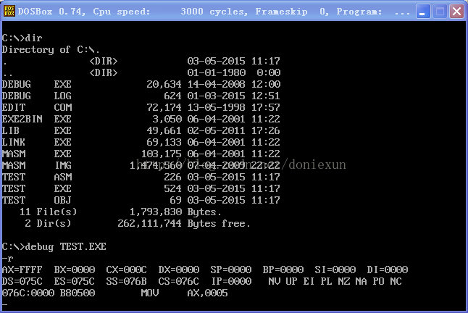Click the 'debug TEST.EXE' command line
468x313 pixels.
click(x=54, y=247)
